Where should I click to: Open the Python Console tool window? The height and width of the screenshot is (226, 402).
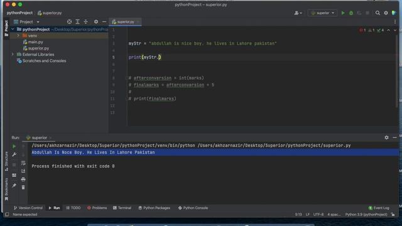tap(193, 208)
